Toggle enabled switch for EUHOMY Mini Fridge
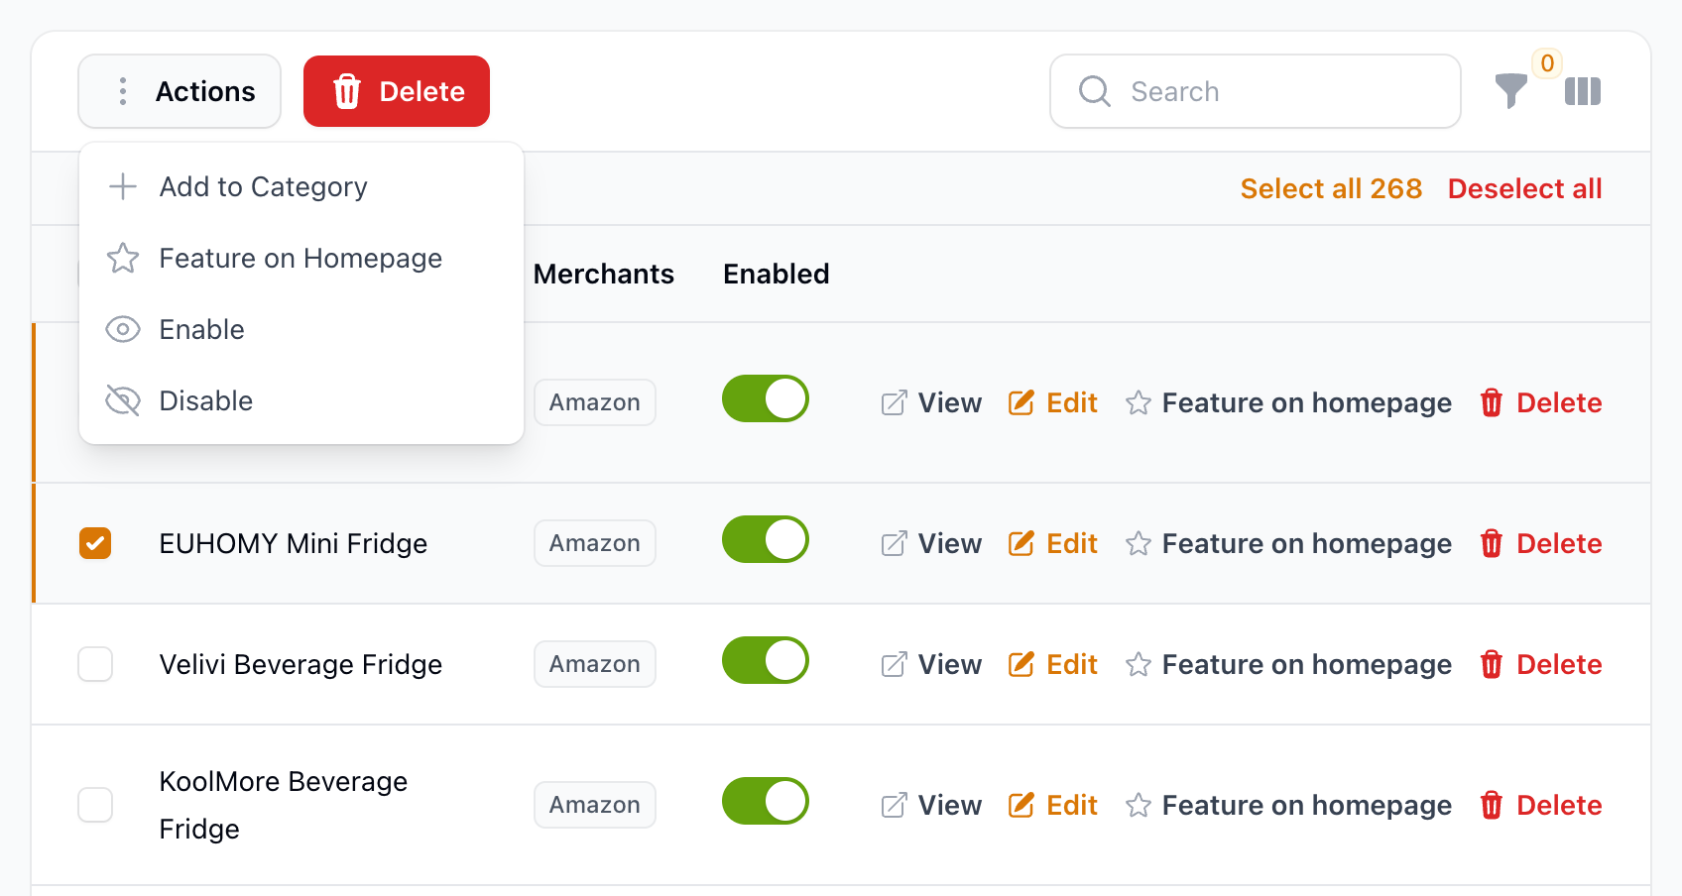 766,539
